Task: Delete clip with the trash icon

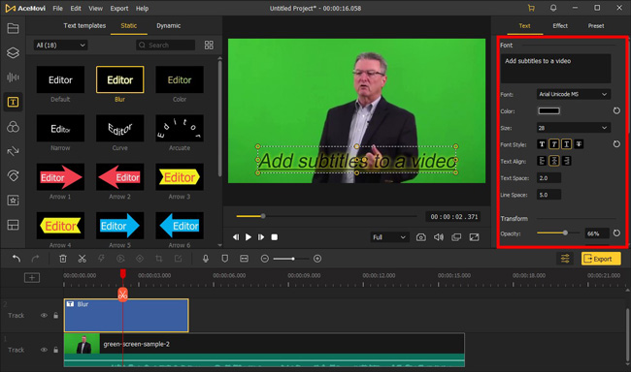Action: pyautogui.click(x=63, y=259)
